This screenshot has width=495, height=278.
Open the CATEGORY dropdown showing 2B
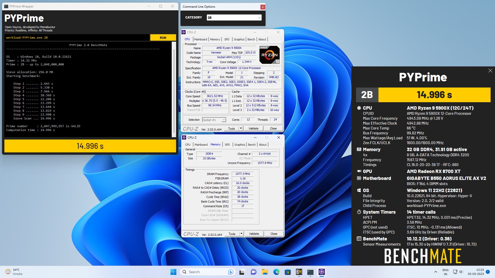[234, 18]
